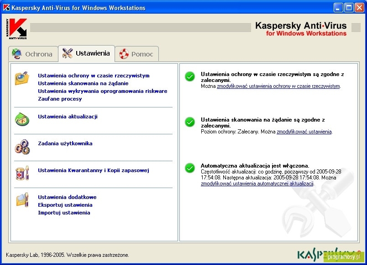The width and height of the screenshot is (367, 265).
Task: Click the additional settings envelope icon
Action: (22, 200)
